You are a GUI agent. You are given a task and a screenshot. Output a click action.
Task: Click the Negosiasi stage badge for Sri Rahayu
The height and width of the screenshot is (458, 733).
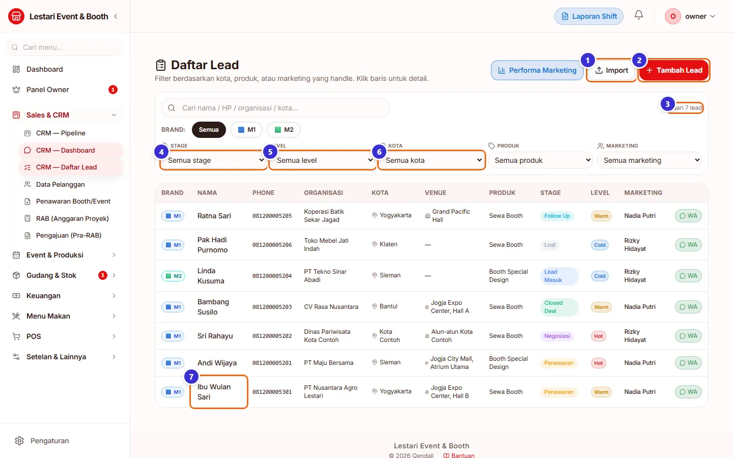[x=557, y=336]
